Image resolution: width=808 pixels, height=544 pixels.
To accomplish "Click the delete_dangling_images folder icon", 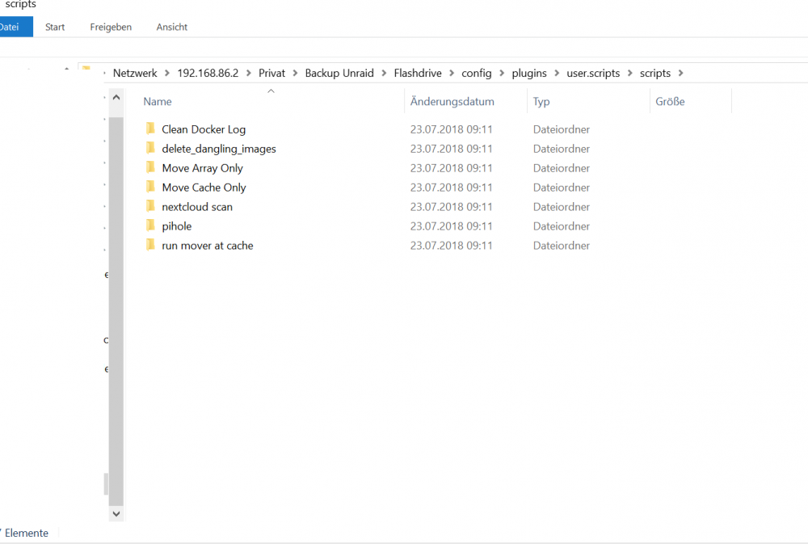I will [x=150, y=148].
